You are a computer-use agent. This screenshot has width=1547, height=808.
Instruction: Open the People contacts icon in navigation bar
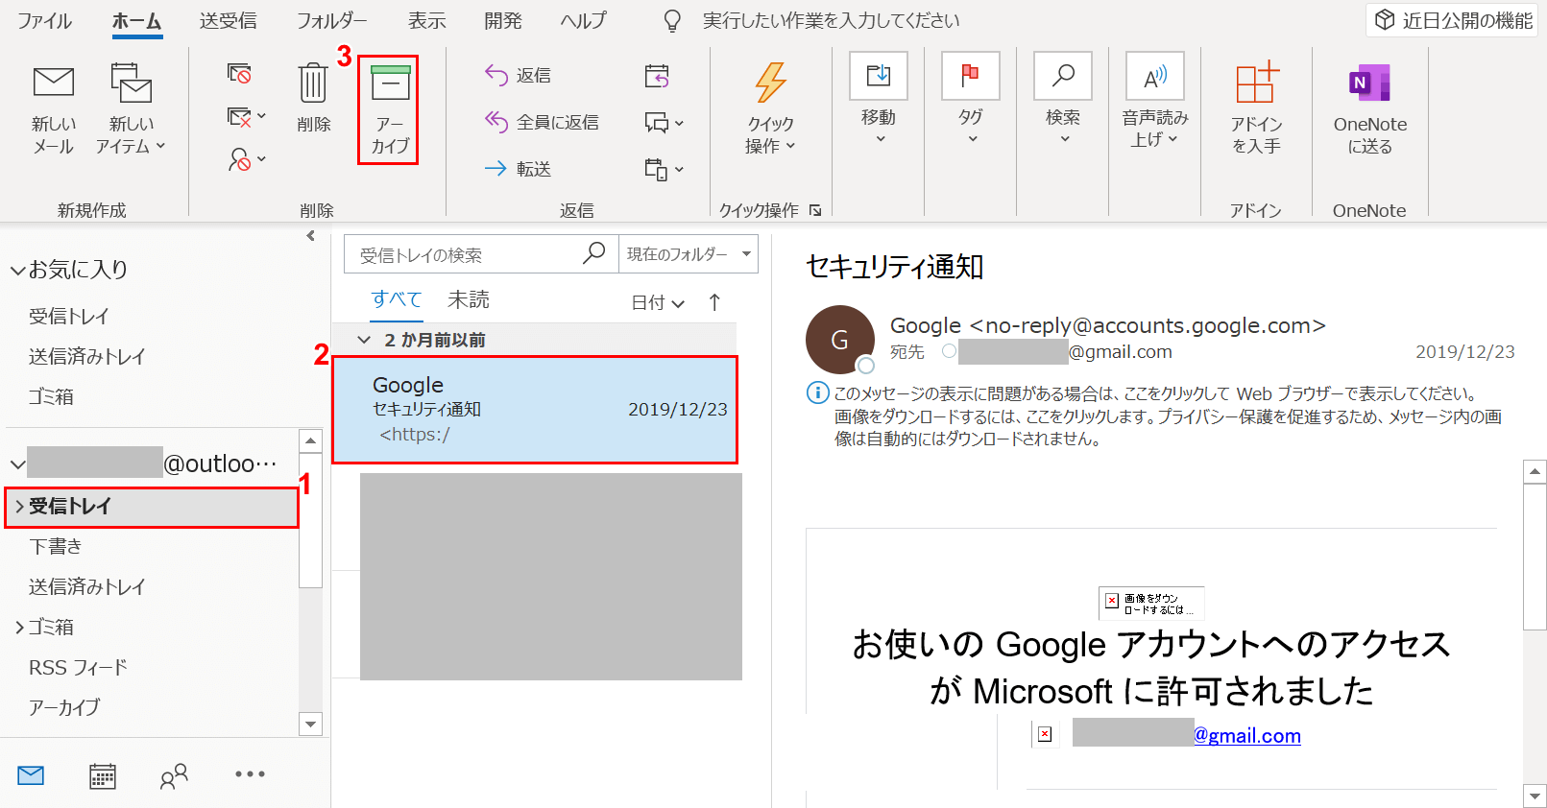tap(174, 775)
